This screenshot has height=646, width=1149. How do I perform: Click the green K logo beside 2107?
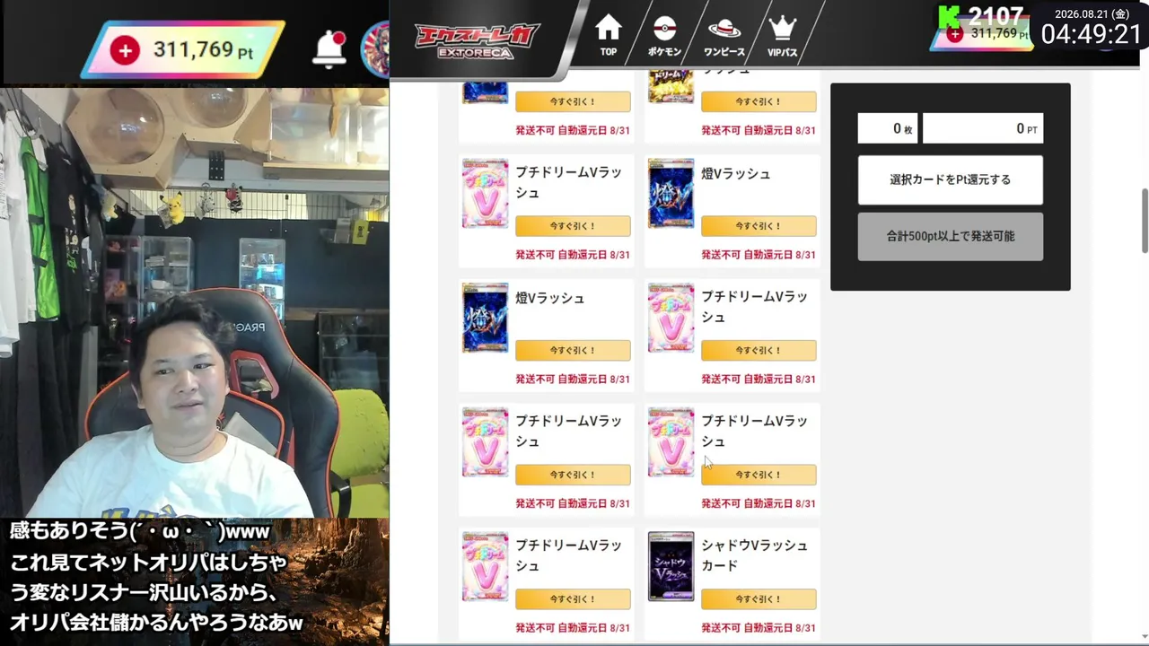pos(949,16)
